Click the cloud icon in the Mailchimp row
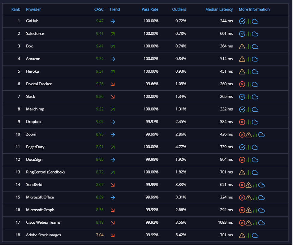The height and width of the screenshot is (245, 293). tap(255, 110)
